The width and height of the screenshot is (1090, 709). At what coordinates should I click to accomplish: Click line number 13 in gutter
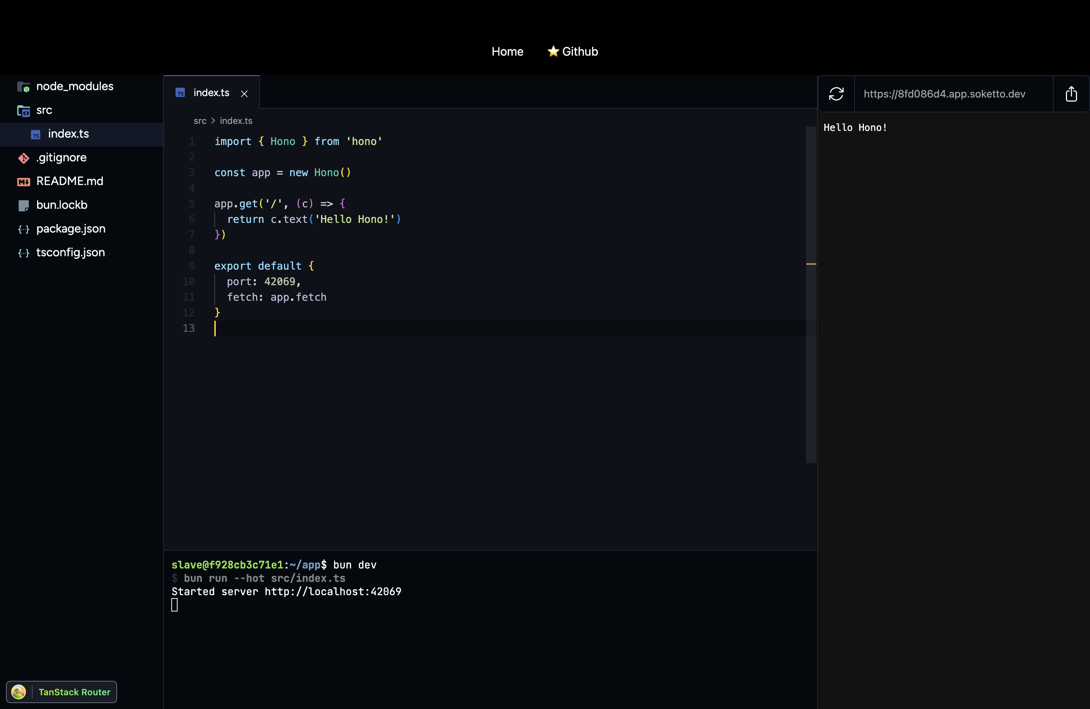coord(189,329)
